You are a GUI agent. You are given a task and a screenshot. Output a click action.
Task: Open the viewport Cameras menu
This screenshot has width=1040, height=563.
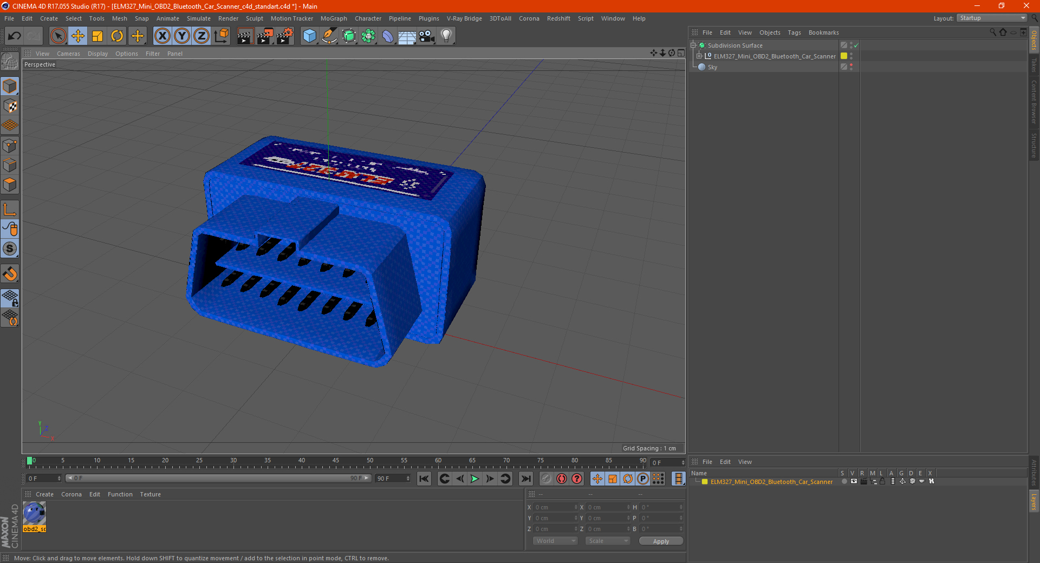point(68,54)
